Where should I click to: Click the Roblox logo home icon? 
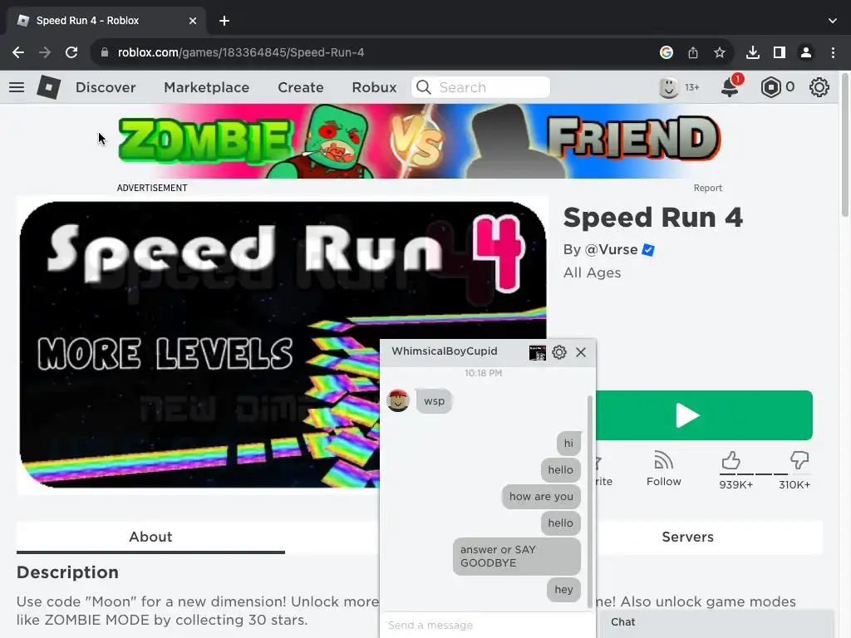pyautogui.click(x=48, y=86)
